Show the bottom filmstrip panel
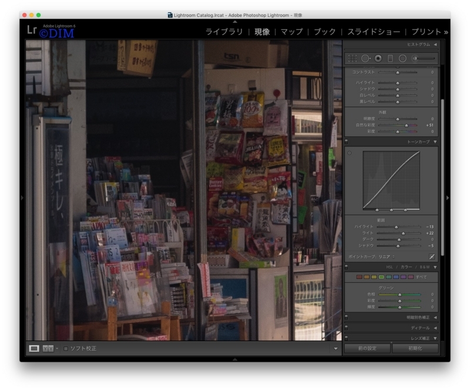The height and width of the screenshot is (390, 470). coord(235,359)
